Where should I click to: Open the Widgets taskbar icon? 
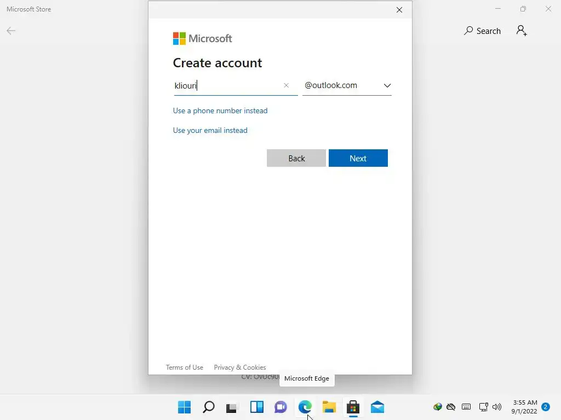click(x=256, y=407)
